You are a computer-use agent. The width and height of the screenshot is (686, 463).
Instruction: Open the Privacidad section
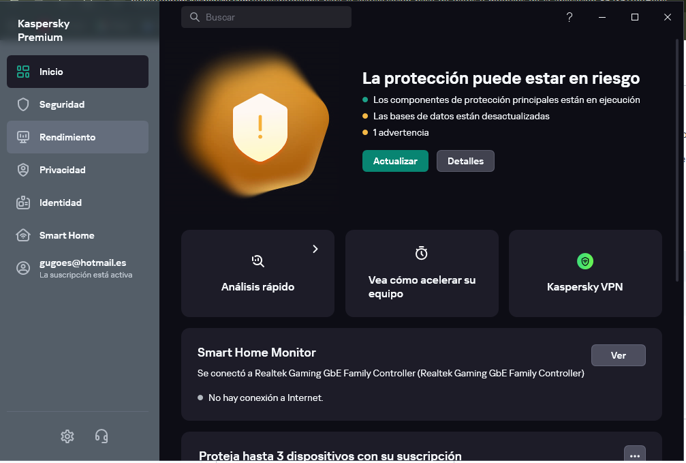[x=78, y=170]
